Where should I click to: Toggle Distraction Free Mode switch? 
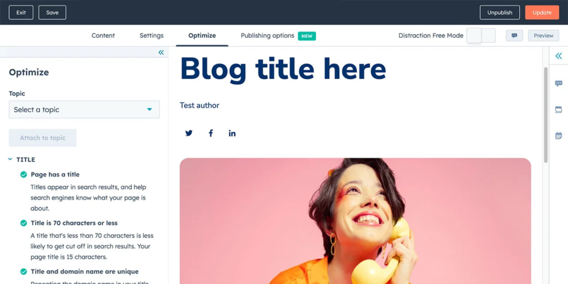[x=481, y=35]
